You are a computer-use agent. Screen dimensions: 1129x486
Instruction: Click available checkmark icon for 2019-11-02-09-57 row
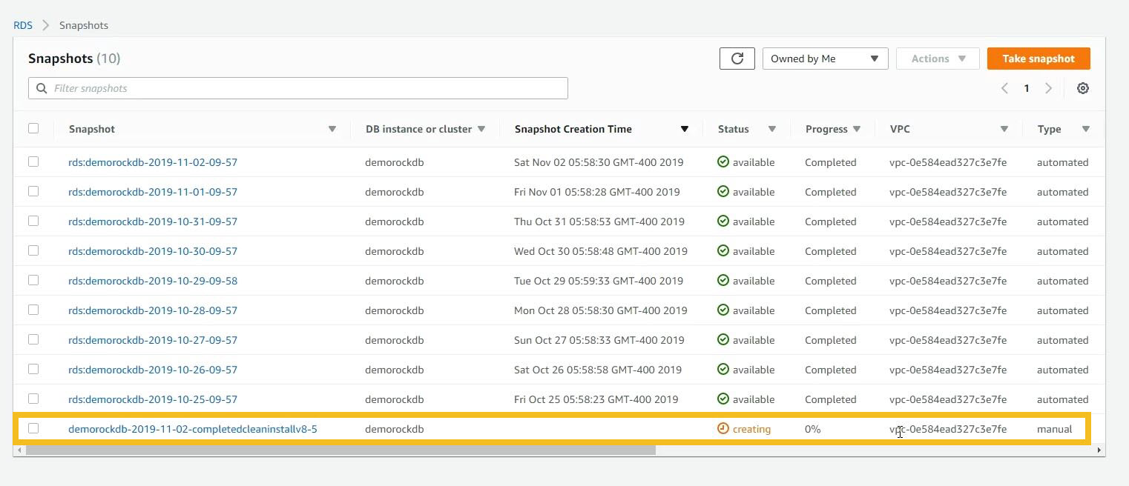tap(723, 162)
